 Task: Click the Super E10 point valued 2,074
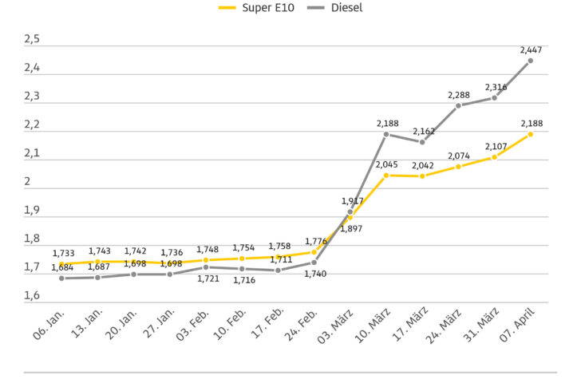[459, 167]
